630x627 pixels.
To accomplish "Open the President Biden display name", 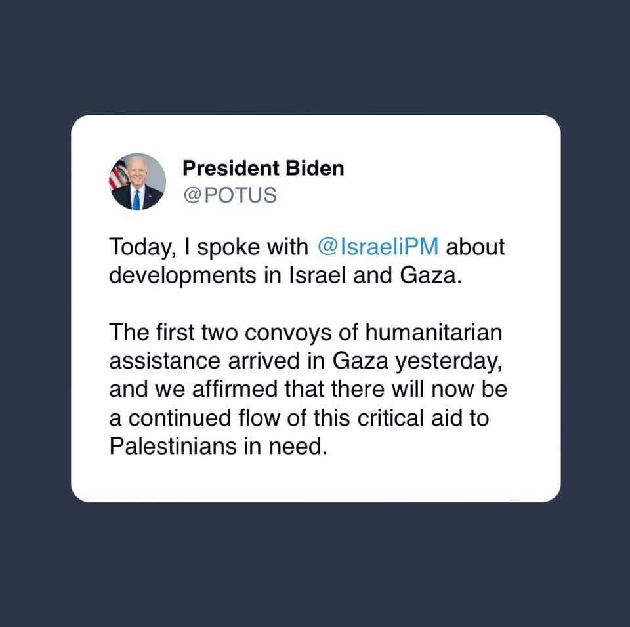I will [x=262, y=169].
